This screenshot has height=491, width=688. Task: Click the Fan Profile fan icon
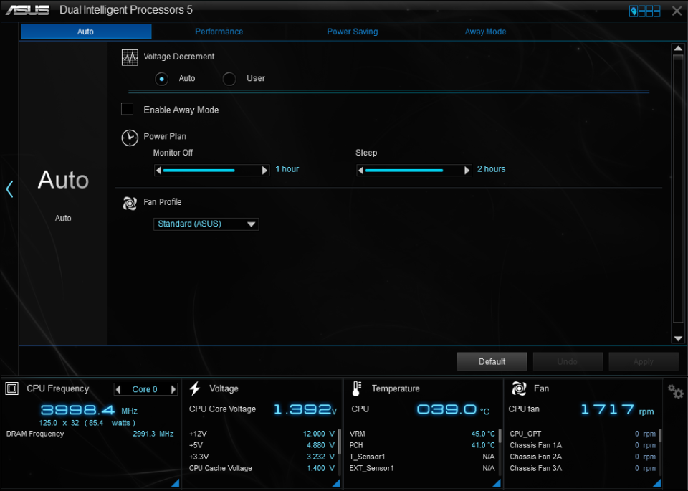click(x=130, y=203)
